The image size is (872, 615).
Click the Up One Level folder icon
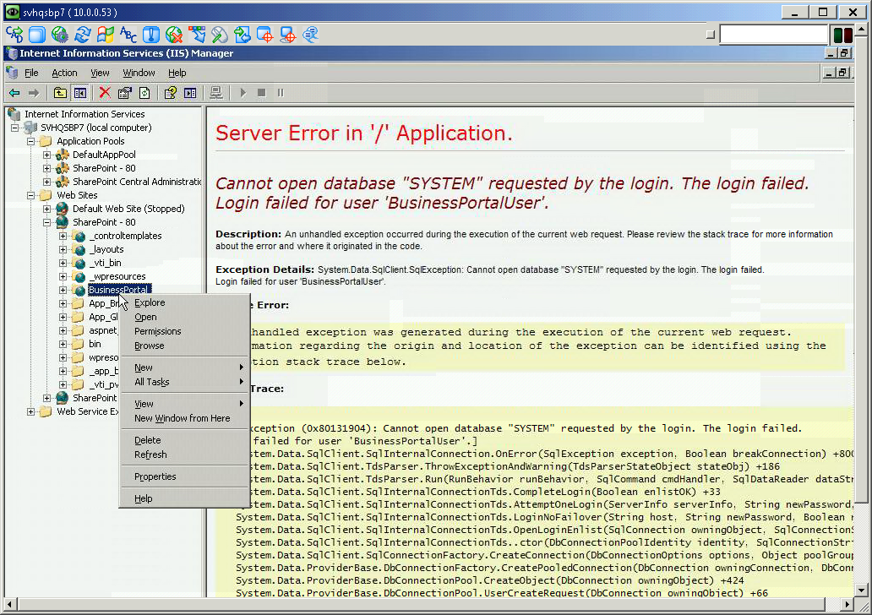[59, 93]
